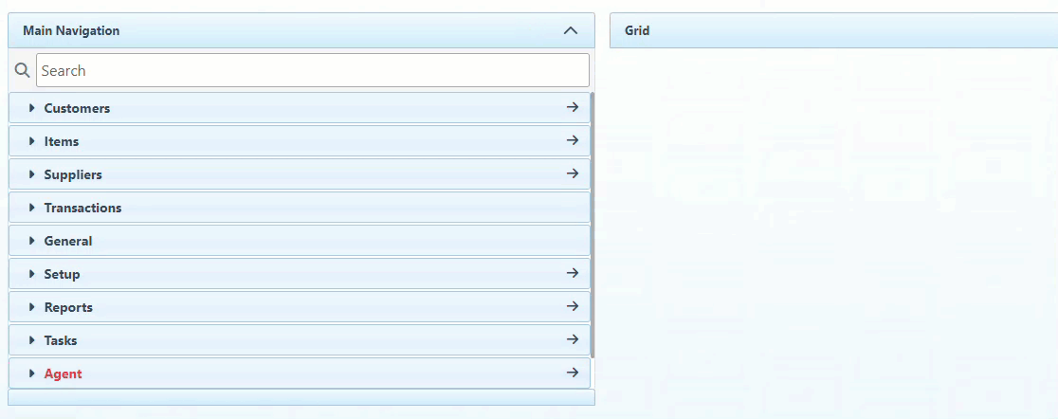Choose the Items label in navigation
This screenshot has height=419, width=1058.
62,141
